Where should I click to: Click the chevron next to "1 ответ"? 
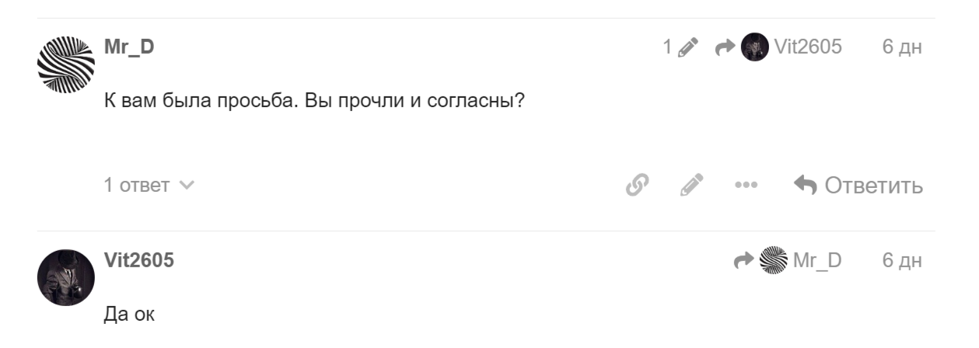(187, 186)
